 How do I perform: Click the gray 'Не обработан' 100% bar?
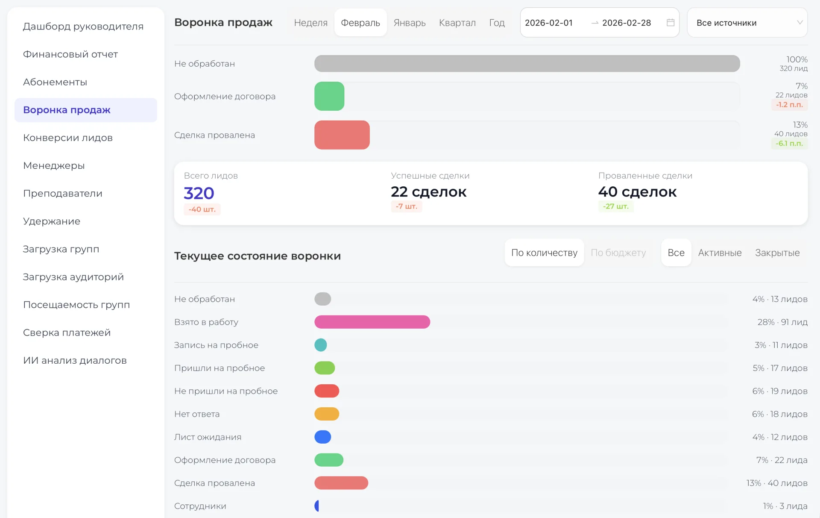coord(527,64)
